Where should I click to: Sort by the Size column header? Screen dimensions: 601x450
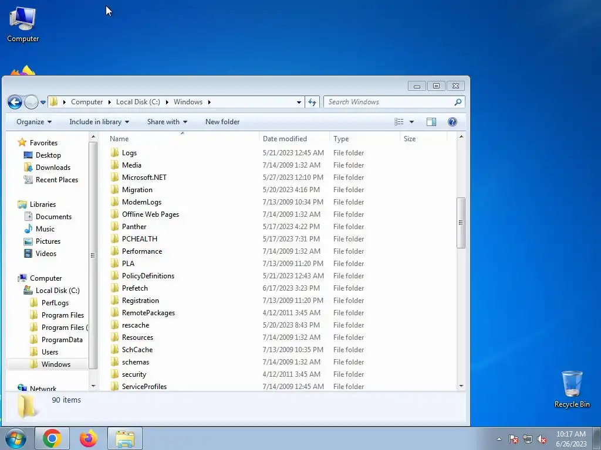pyautogui.click(x=409, y=139)
